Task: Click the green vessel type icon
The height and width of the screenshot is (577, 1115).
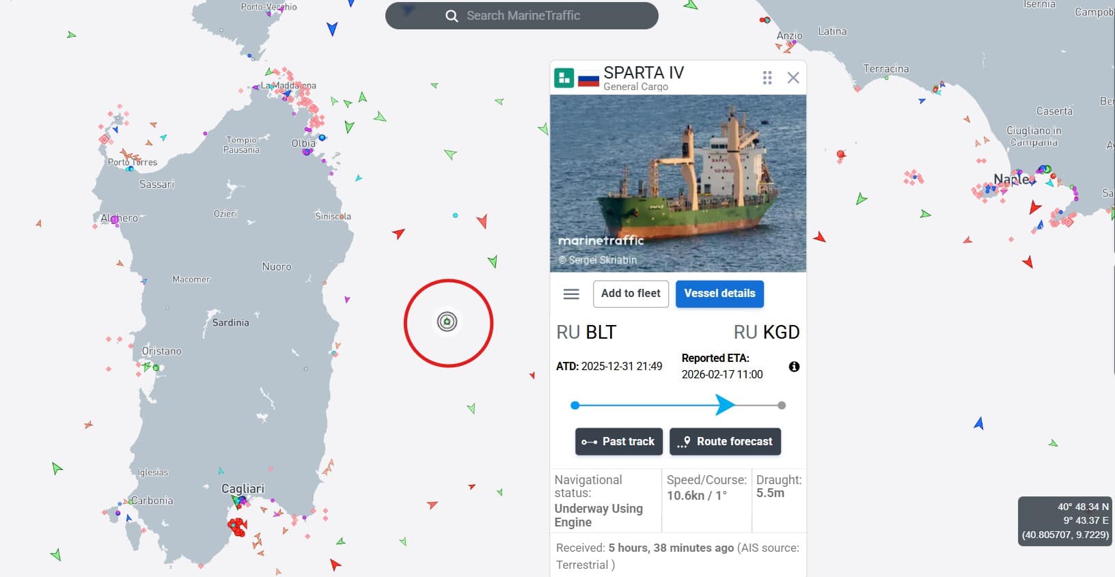Action: (x=564, y=78)
